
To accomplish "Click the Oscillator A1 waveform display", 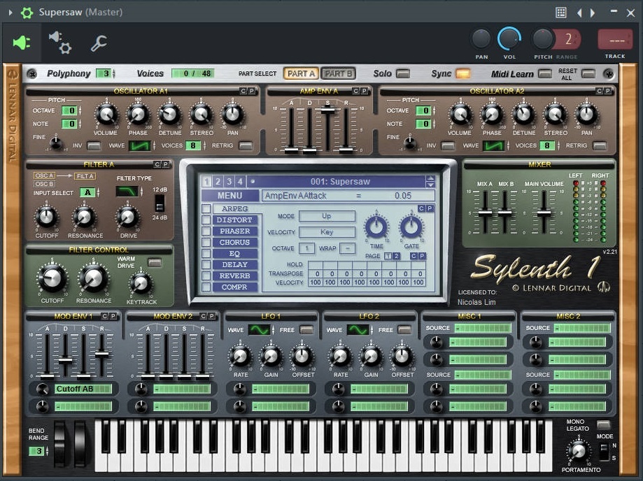I will [139, 145].
